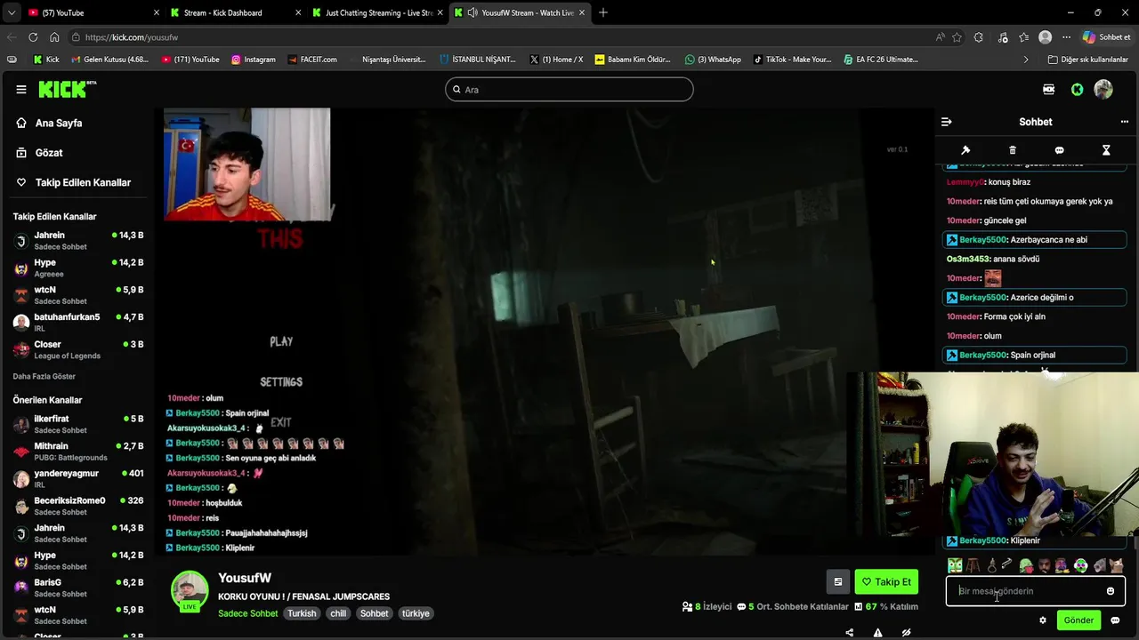This screenshot has width=1139, height=640.
Task: Open FACEIT.com bookmark
Action: coord(311,60)
